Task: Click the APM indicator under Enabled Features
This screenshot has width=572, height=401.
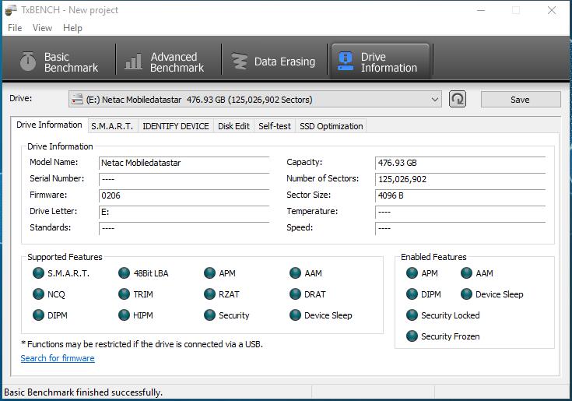Action: 412,273
